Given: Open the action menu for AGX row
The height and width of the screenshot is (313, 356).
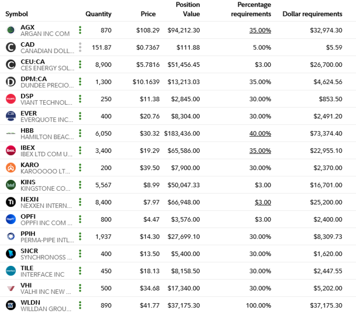Looking at the screenshot, I should [80, 30].
